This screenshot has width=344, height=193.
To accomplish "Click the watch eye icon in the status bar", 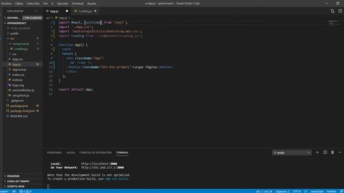I will [x=14, y=191].
